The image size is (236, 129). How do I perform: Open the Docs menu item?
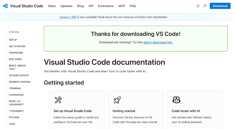(x=52, y=6)
